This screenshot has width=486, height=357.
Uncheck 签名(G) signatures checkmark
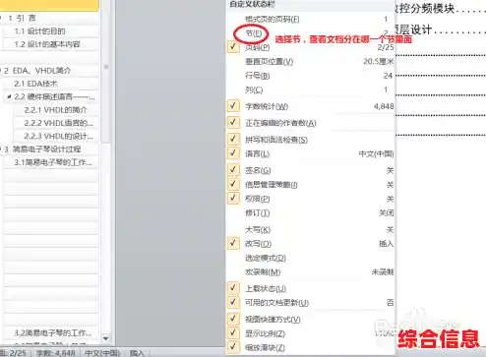(233, 170)
